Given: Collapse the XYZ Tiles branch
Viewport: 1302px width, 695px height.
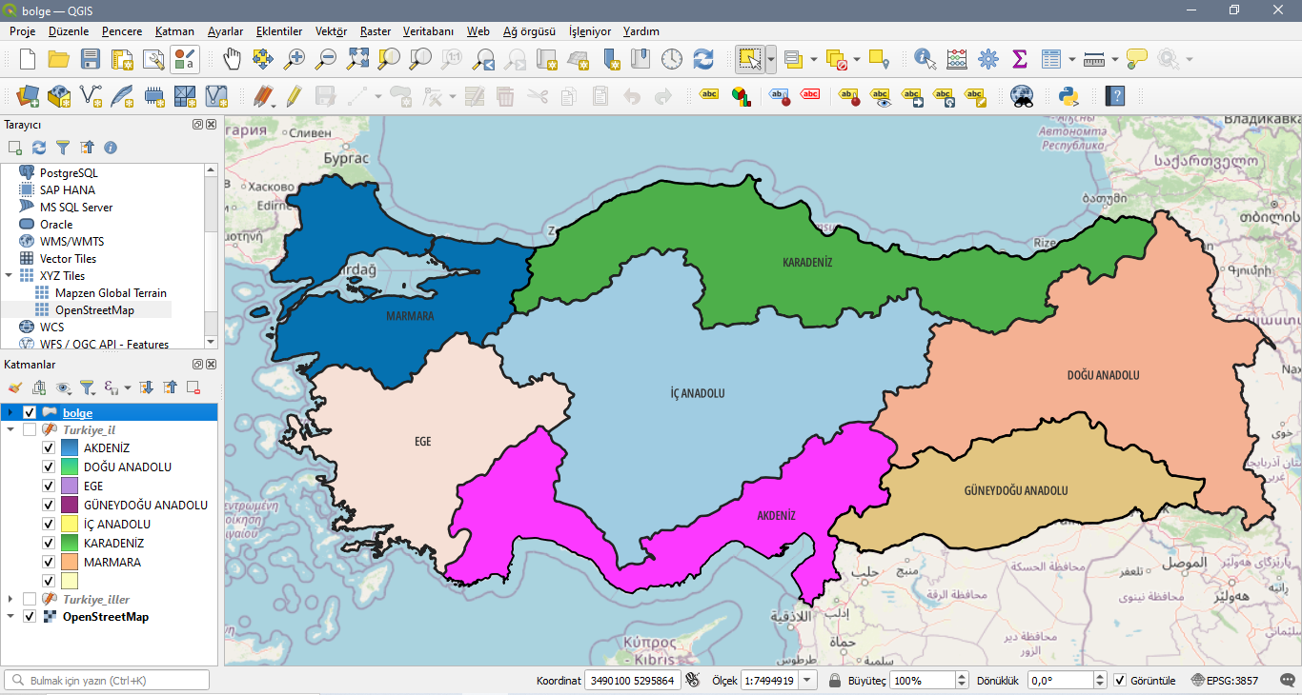Looking at the screenshot, I should pos(9,275).
